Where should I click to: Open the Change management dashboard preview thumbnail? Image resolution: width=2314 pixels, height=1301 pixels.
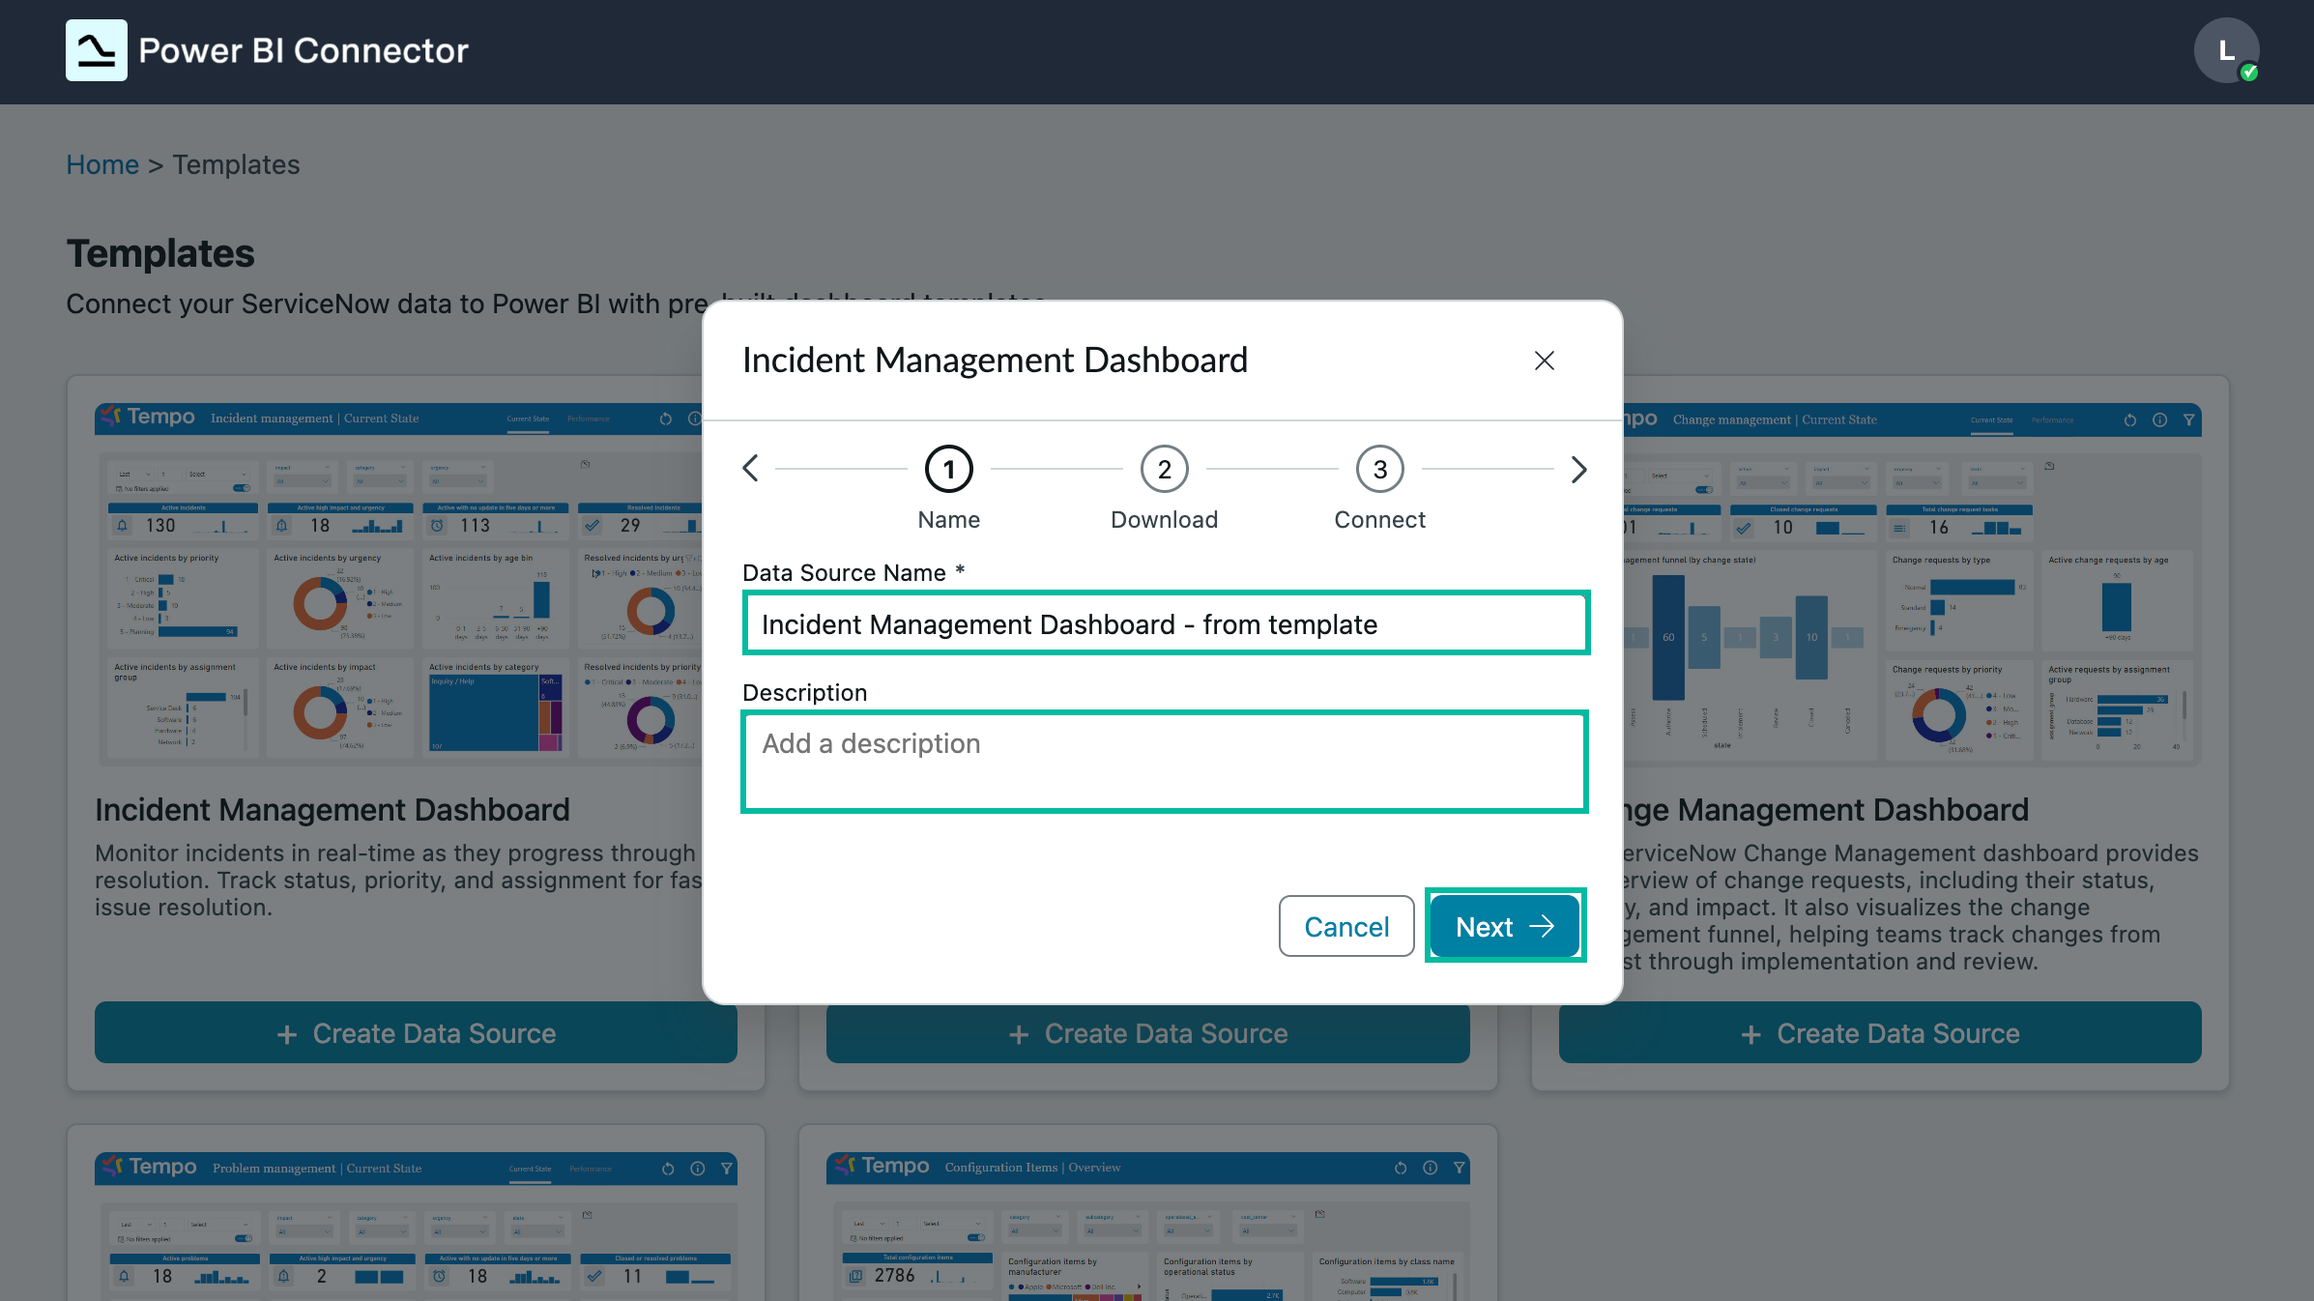point(1912,584)
